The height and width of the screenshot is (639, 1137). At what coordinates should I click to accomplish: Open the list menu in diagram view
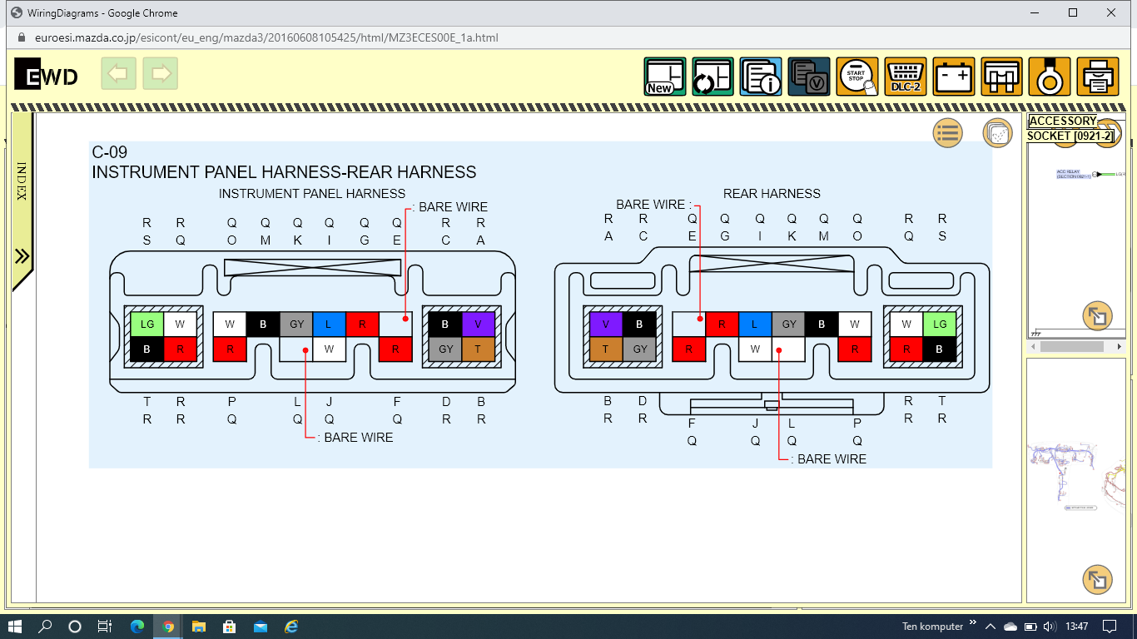coord(947,133)
